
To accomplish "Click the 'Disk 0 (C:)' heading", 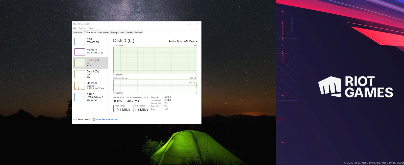I will (x=124, y=41).
